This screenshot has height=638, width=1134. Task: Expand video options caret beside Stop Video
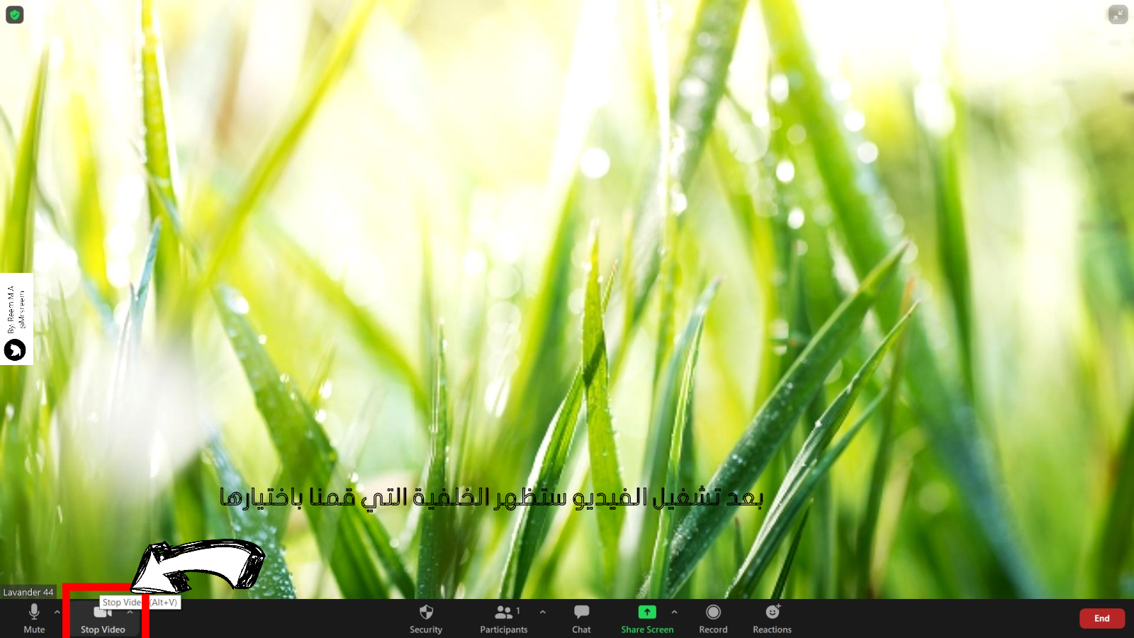[130, 612]
